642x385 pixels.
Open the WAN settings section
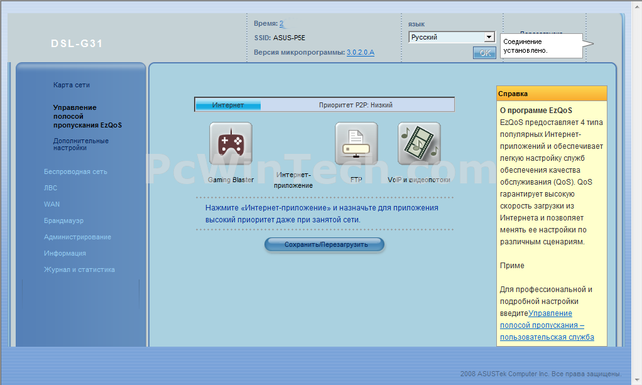(x=52, y=204)
